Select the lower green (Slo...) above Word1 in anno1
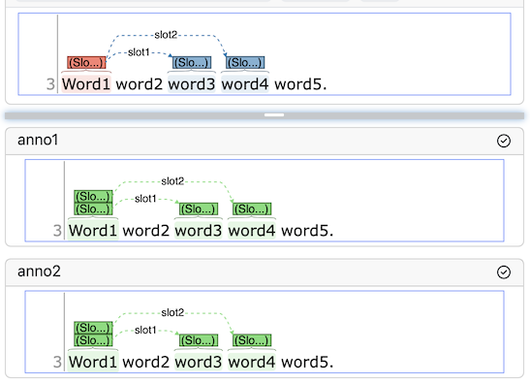The height and width of the screenshot is (384, 530). click(x=93, y=208)
